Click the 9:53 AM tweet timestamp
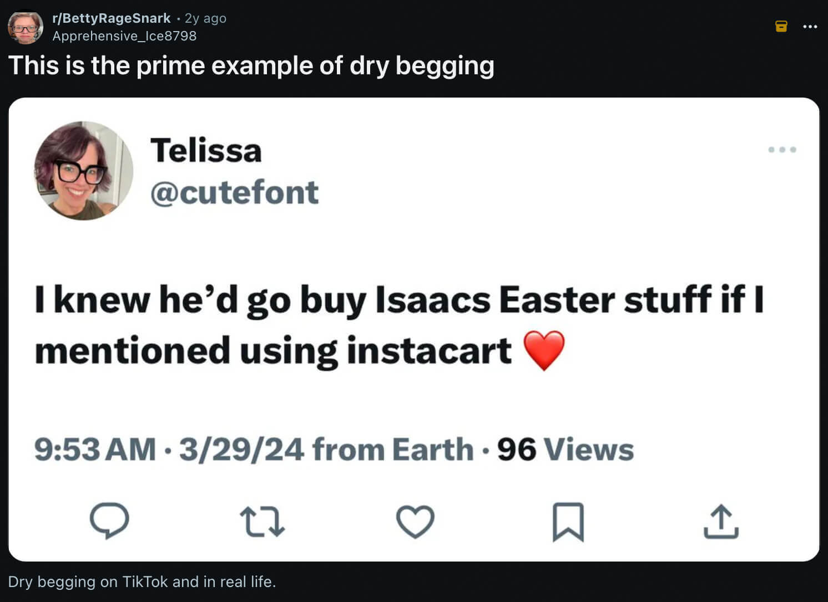The height and width of the screenshot is (602, 828). (x=95, y=449)
